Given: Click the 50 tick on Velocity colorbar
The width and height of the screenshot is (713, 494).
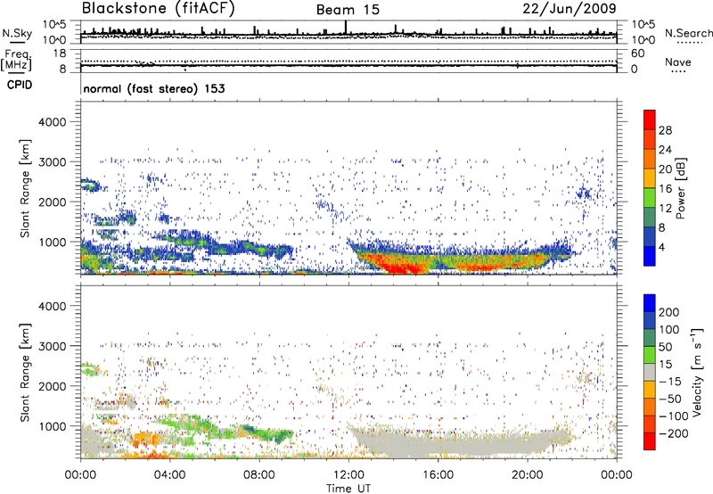Looking at the screenshot, I should [x=665, y=347].
